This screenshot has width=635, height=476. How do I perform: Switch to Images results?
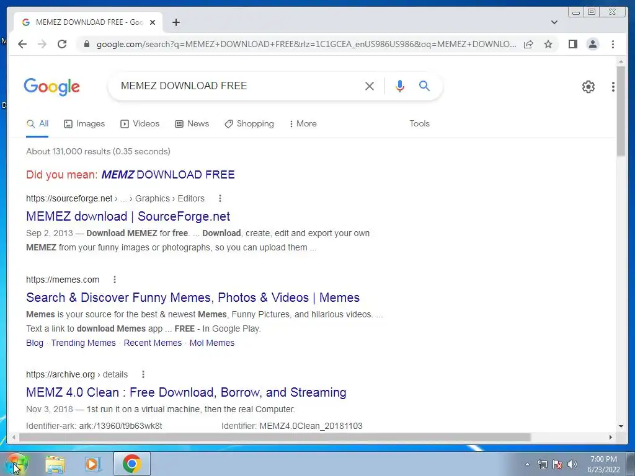pos(84,124)
